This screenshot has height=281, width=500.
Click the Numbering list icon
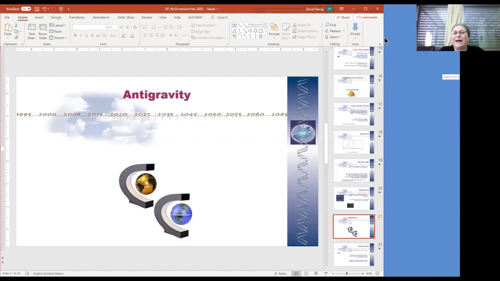tap(154, 27)
